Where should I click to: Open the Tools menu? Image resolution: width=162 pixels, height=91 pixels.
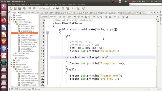click(70, 4)
